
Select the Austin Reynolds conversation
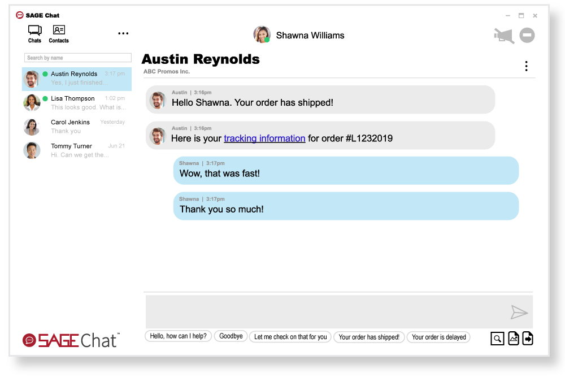click(77, 79)
